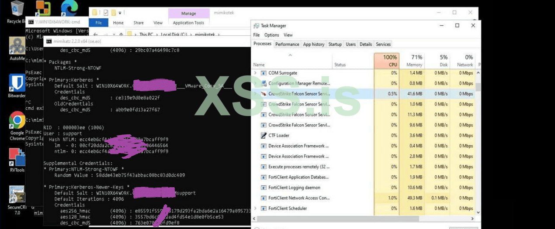Open SecureCRT 7.0 desktop shortcut
The image size is (555, 229).
(17, 195)
